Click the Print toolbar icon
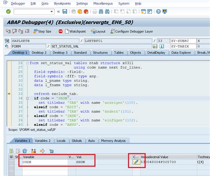 (x=95, y=11)
